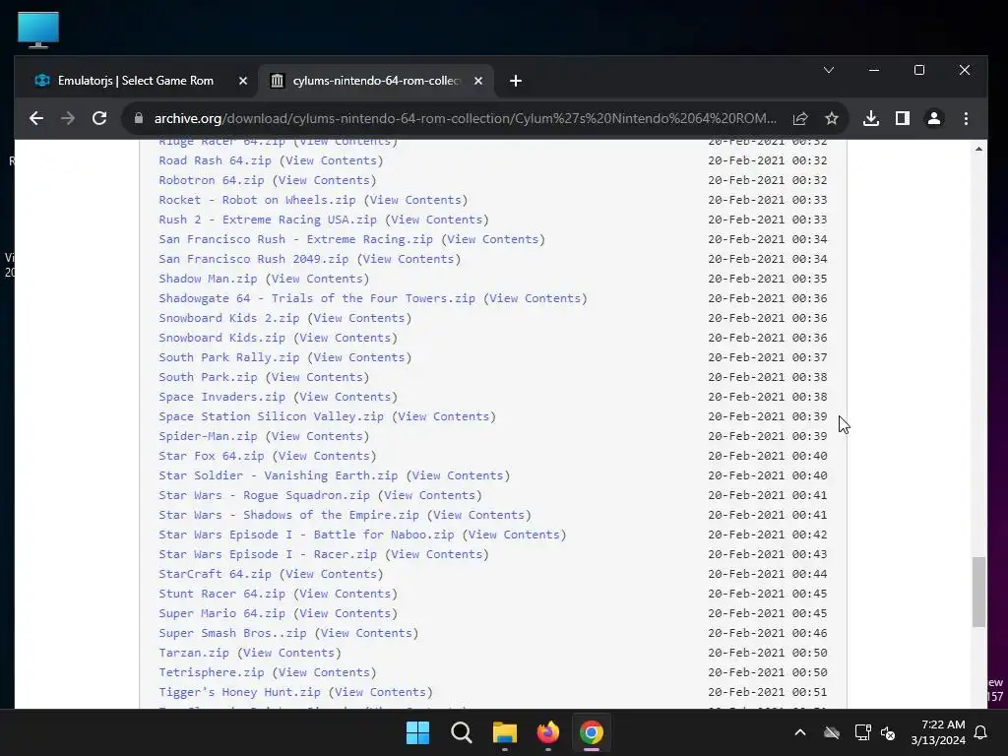Share this page icon in address bar
Screen dimensions: 1008x756
[800, 118]
